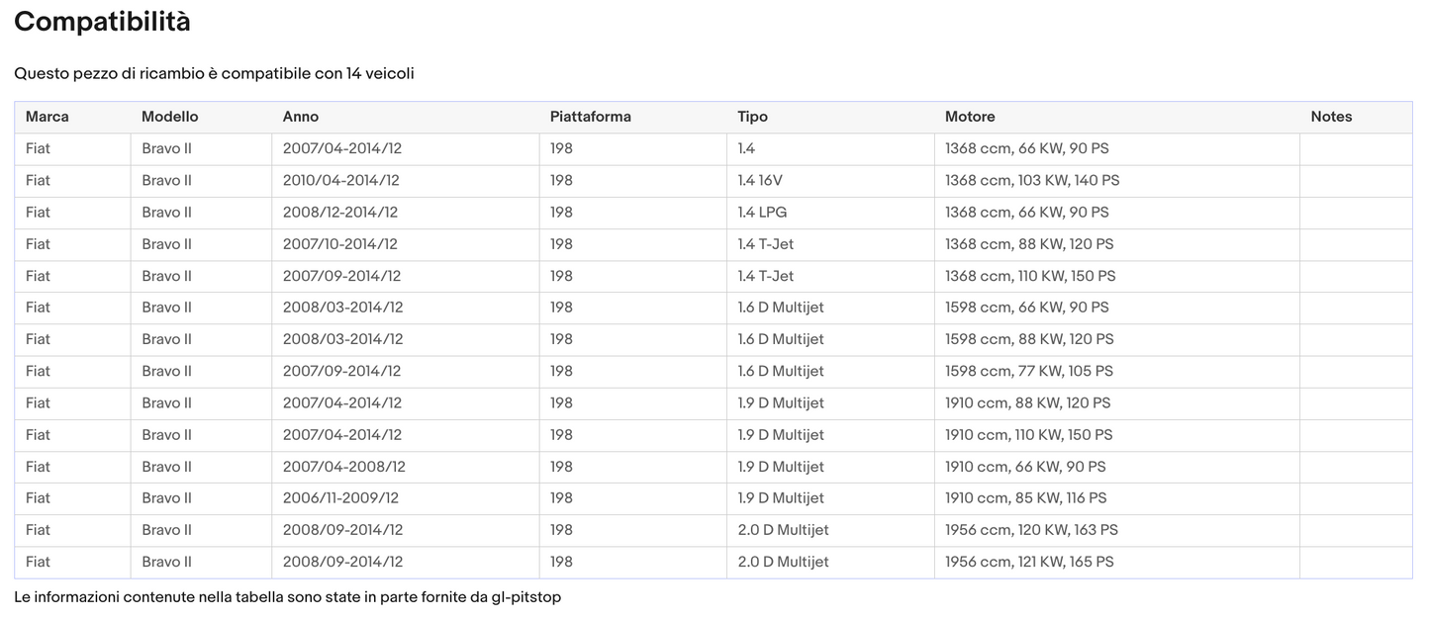Select the 1.4 16V type cell
This screenshot has height=619, width=1430.
click(x=760, y=180)
